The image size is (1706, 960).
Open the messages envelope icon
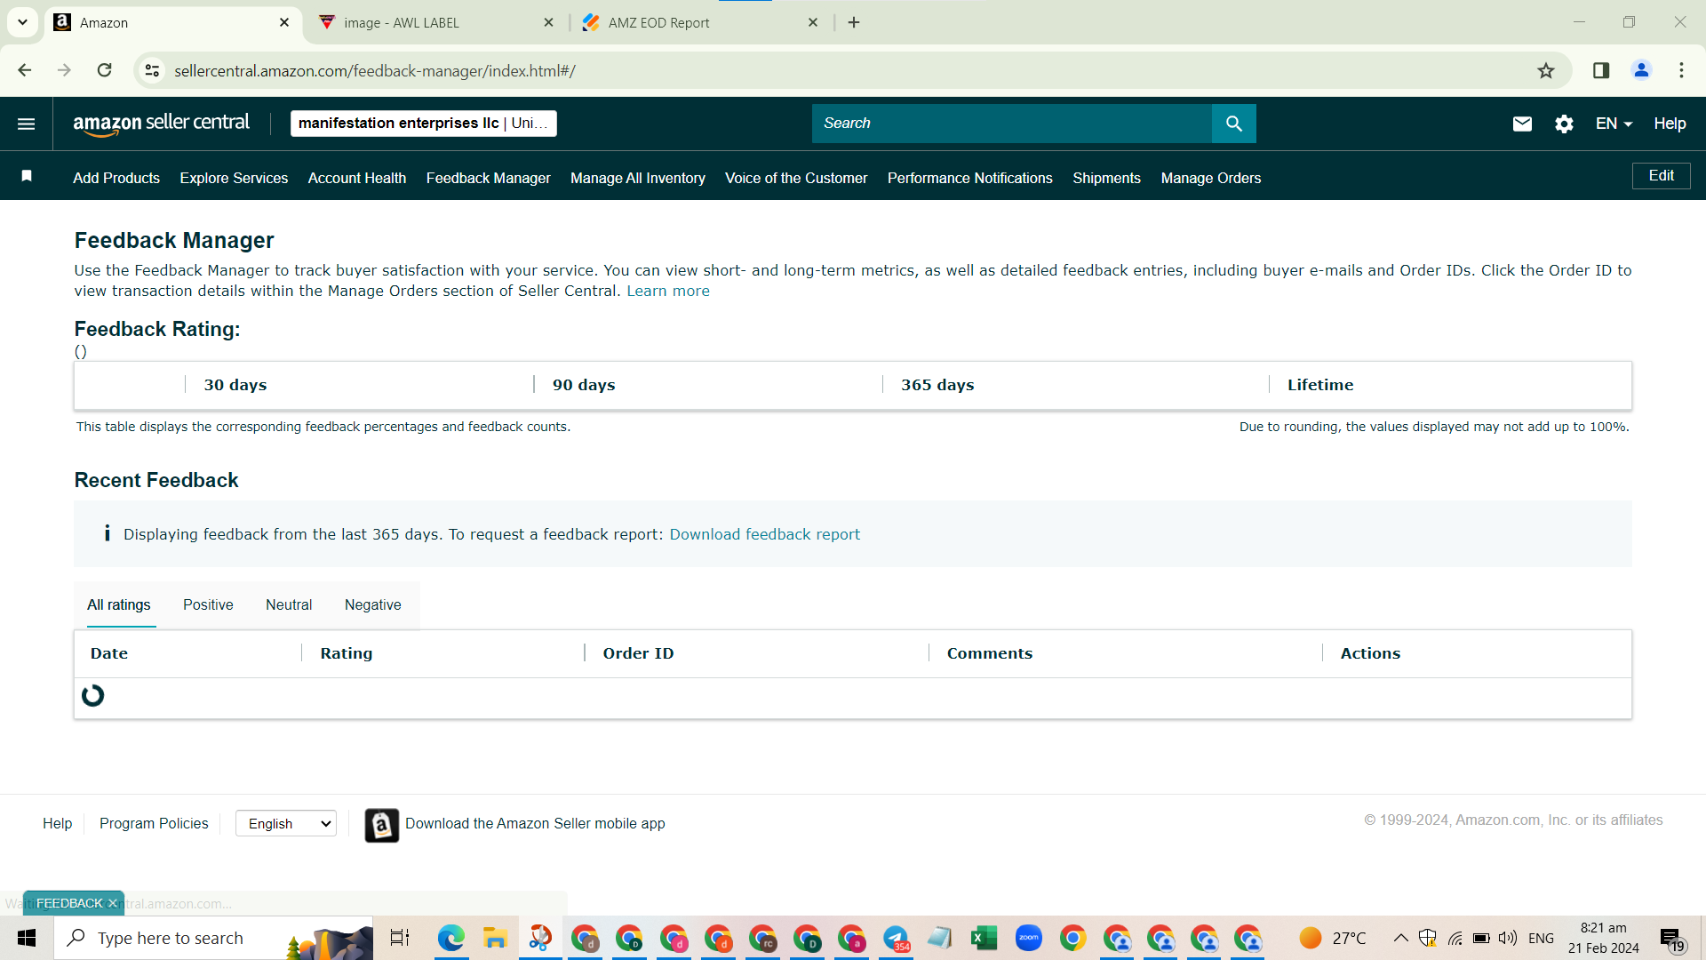[x=1522, y=124]
